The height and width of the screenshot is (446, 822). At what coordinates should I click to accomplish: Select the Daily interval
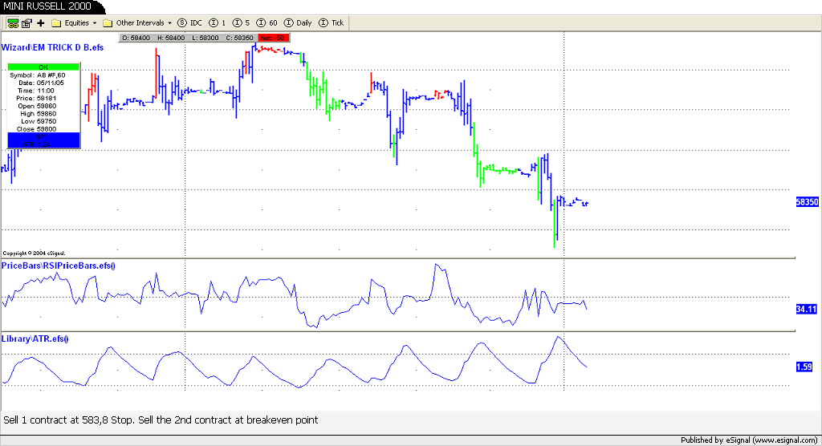point(299,23)
